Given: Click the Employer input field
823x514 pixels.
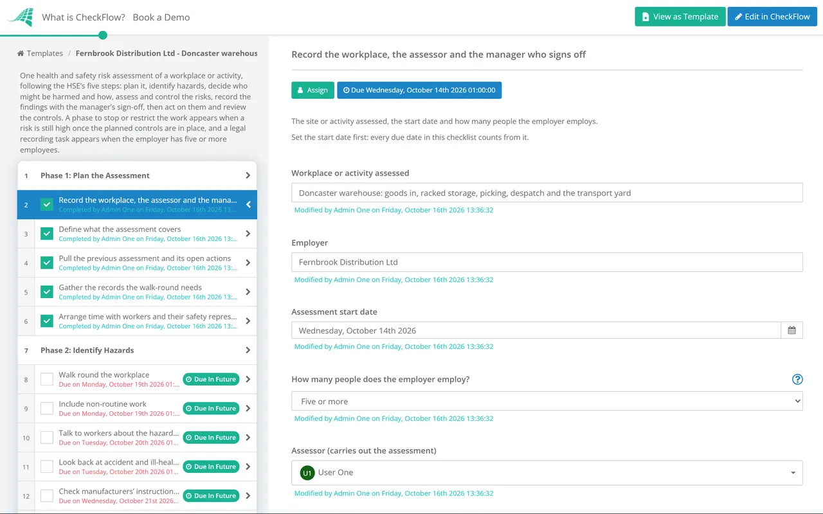Looking at the screenshot, I should (547, 262).
